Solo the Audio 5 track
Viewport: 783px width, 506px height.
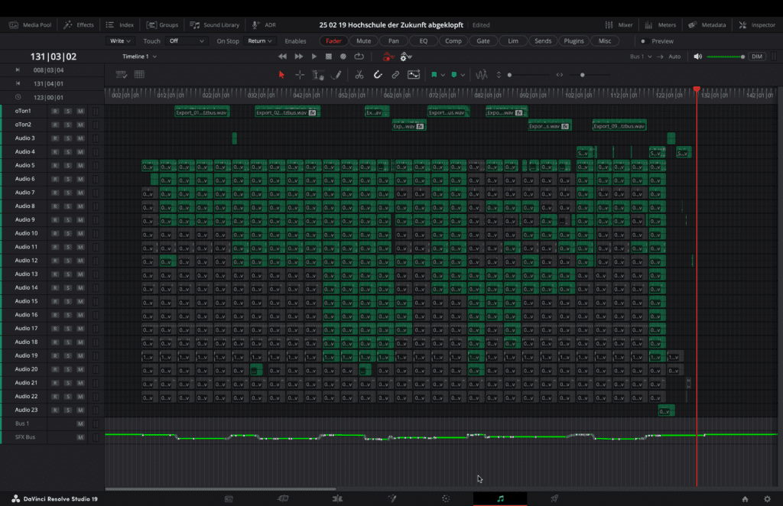(67, 165)
